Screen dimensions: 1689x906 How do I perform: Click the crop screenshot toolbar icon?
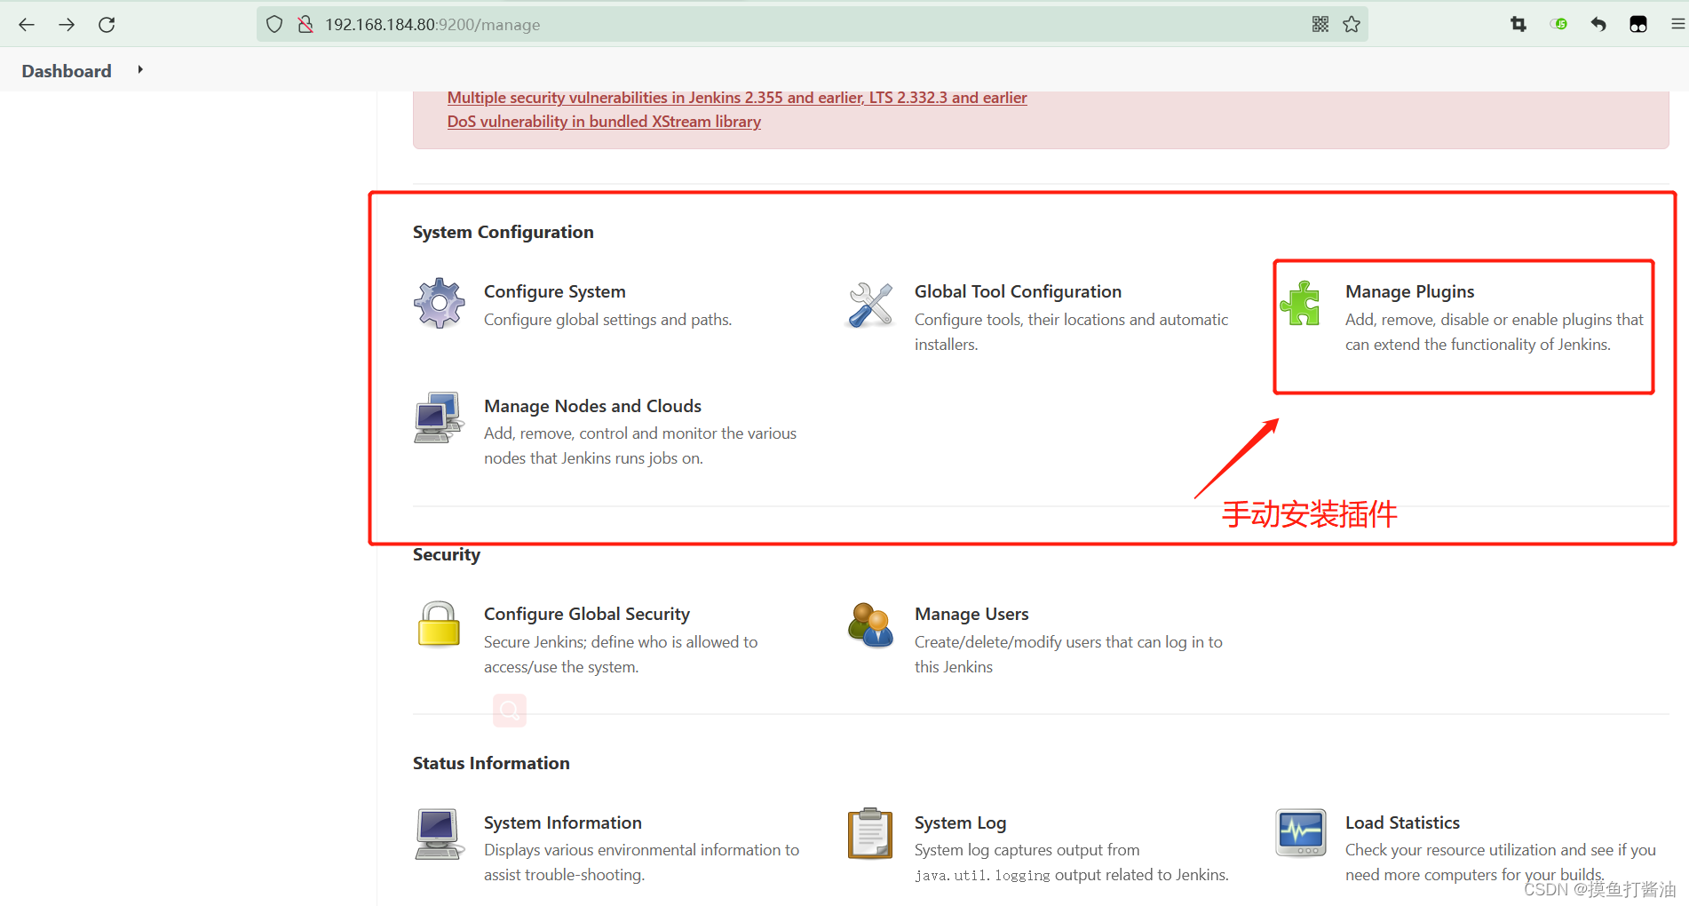pos(1519,24)
